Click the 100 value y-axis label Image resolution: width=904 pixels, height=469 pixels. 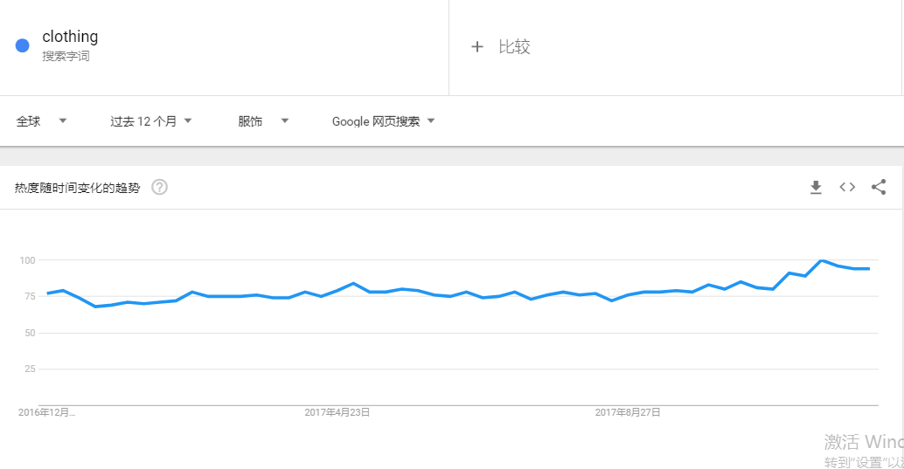[x=26, y=260]
